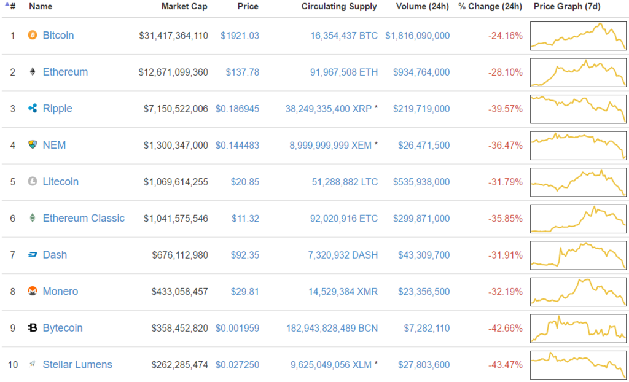Sort table by the # rank column
The height and width of the screenshot is (382, 629).
tap(10, 6)
